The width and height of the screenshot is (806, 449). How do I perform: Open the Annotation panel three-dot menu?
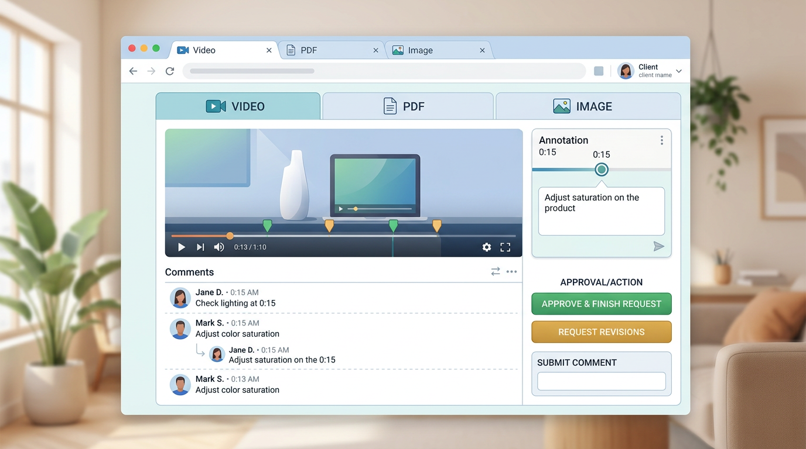[x=661, y=140]
